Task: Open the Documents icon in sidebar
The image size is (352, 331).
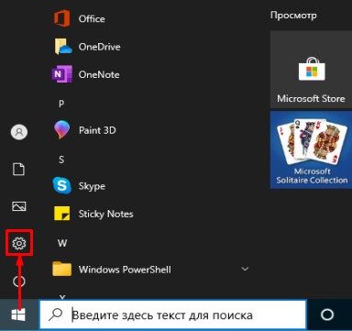Action: [18, 170]
